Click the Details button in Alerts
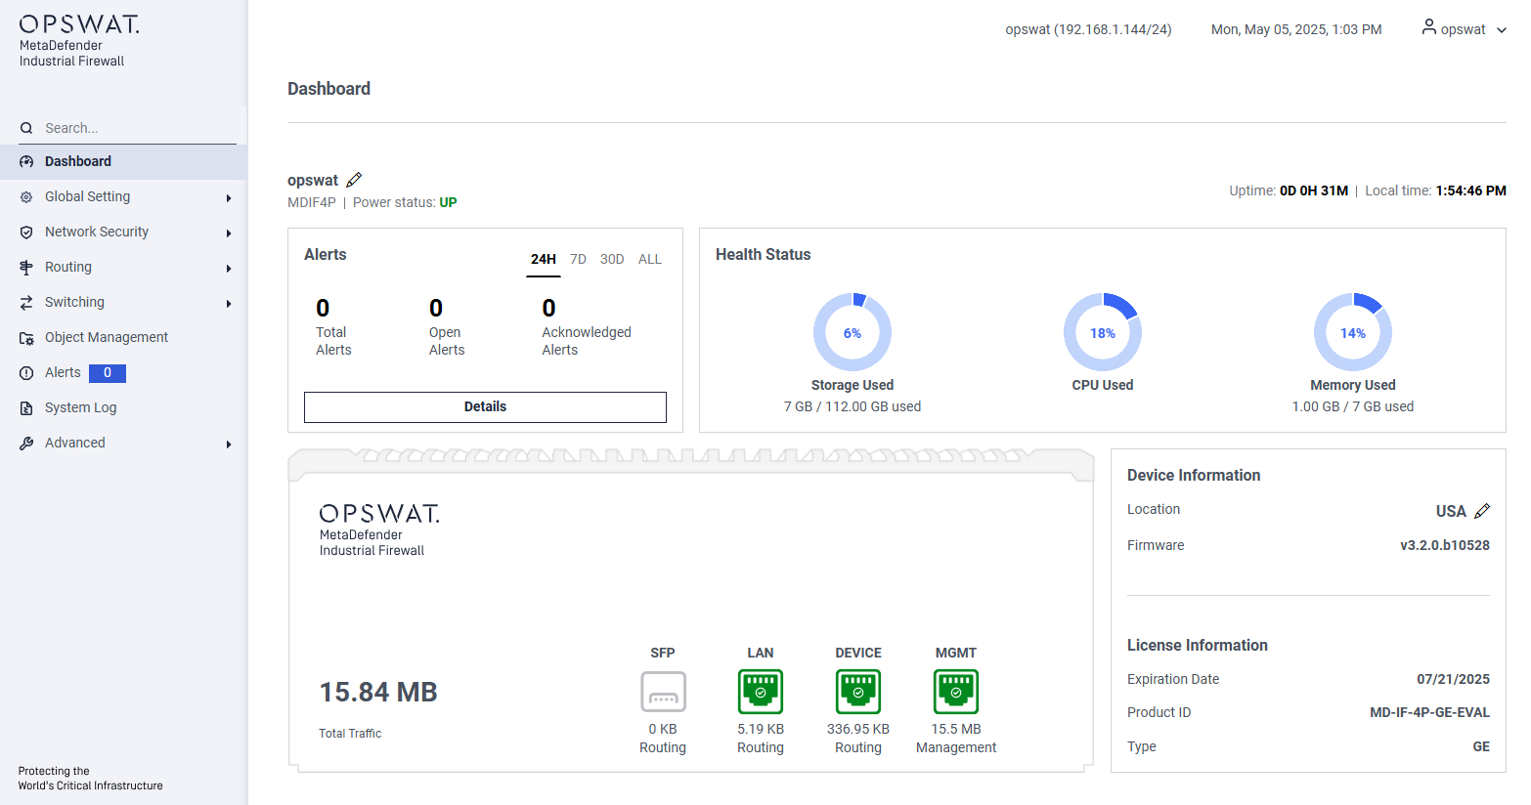Image resolution: width=1531 pixels, height=805 pixels. click(x=485, y=406)
